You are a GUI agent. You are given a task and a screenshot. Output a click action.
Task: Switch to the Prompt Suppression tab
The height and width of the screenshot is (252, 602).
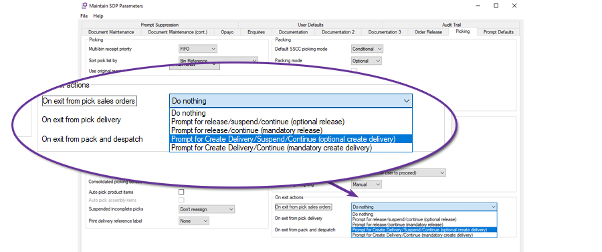tap(160, 25)
